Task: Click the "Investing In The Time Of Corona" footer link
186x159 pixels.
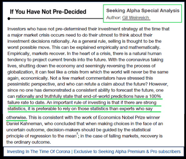Action: point(40,151)
